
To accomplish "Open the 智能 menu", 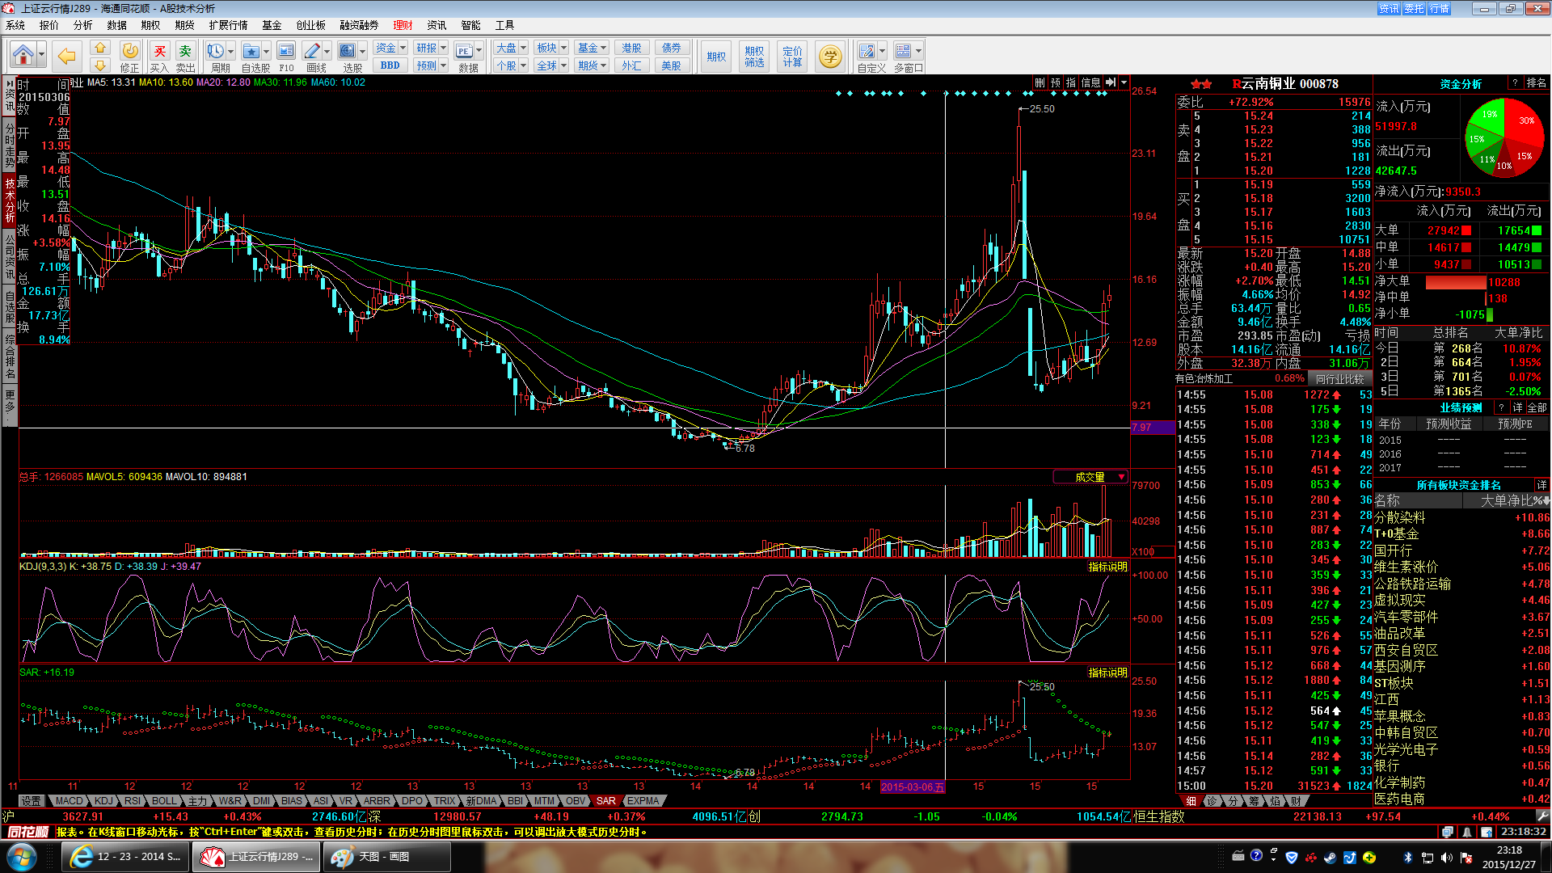I will 470,25.
